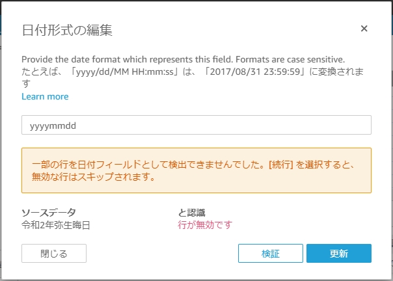Open the Learn more link
The image size is (393, 281).
[45, 96]
